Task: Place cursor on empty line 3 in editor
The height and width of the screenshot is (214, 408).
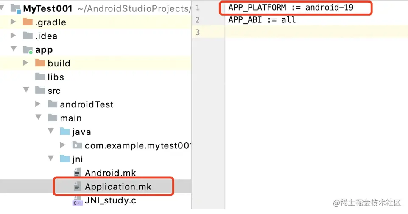Action: (x=316, y=32)
